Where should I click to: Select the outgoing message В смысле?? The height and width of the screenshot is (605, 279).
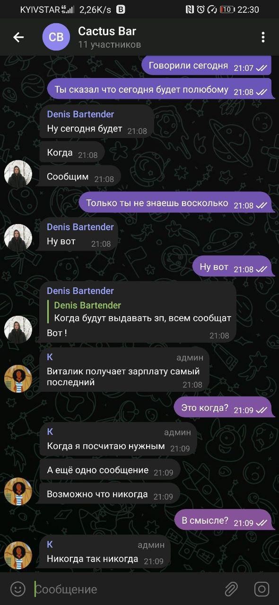click(223, 521)
